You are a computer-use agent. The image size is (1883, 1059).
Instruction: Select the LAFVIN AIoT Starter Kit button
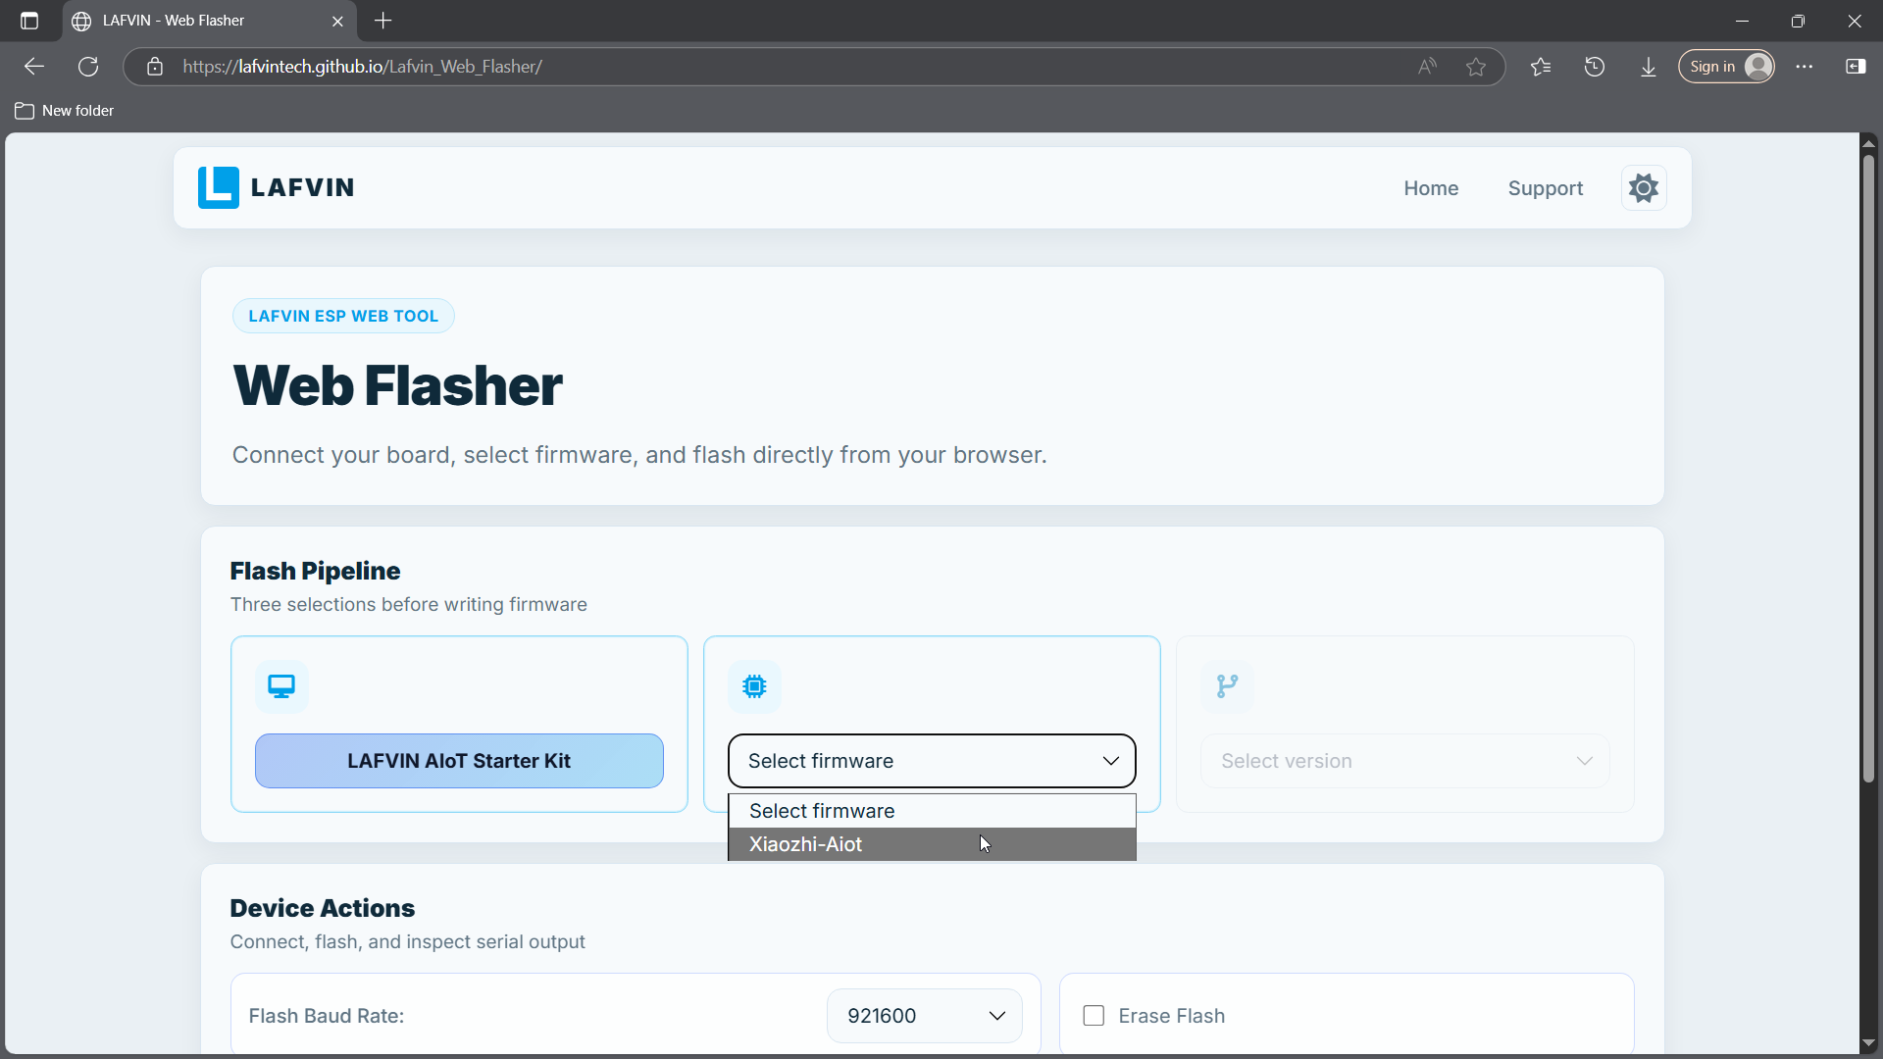pos(459,761)
